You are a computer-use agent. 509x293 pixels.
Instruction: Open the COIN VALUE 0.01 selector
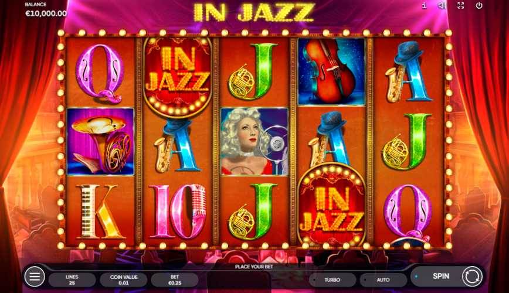pos(124,280)
